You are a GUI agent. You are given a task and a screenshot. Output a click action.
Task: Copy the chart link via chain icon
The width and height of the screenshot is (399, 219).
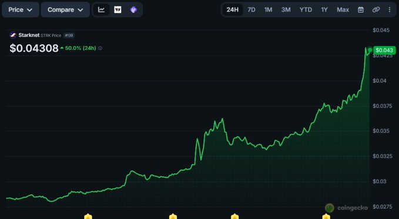pos(376,9)
